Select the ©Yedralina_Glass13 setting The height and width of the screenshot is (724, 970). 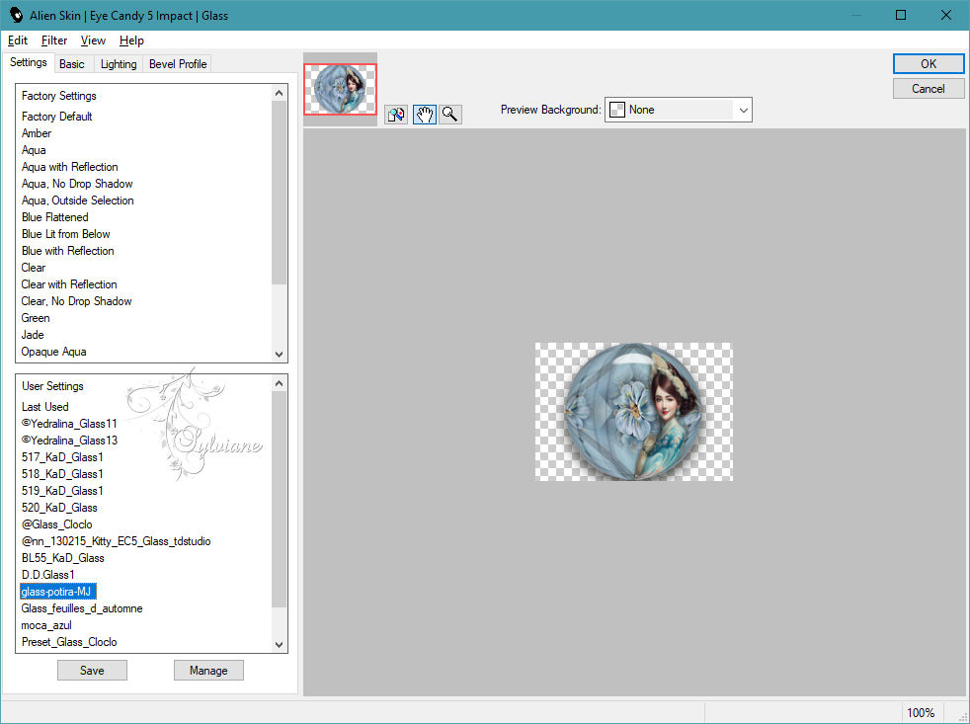(x=69, y=440)
